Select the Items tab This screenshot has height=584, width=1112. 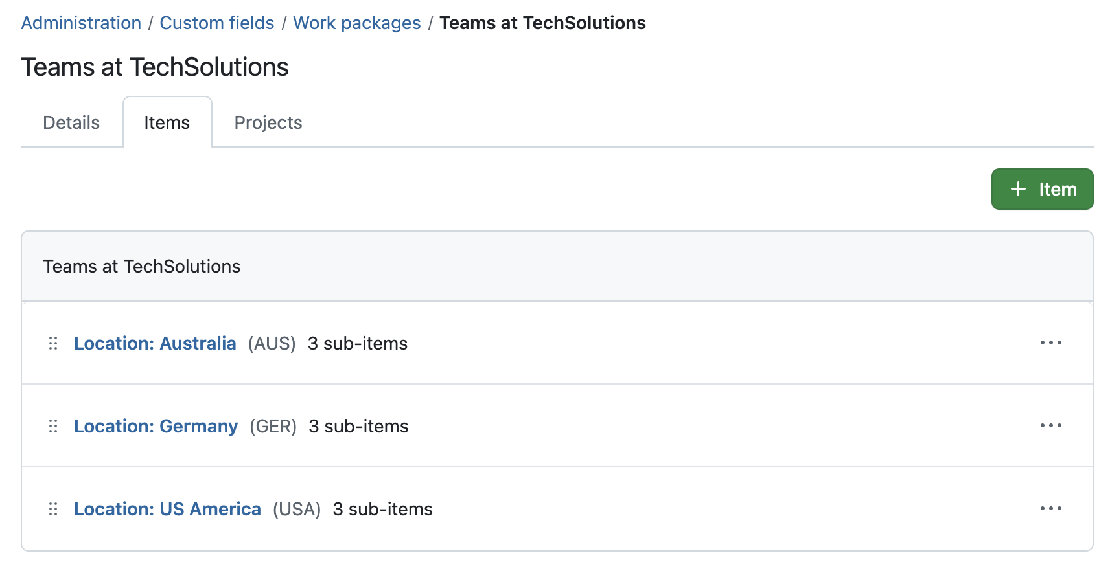(167, 122)
